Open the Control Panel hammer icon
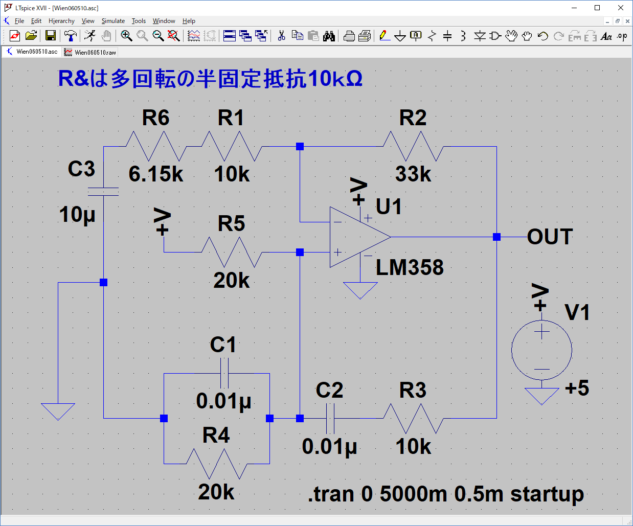 [x=71, y=36]
